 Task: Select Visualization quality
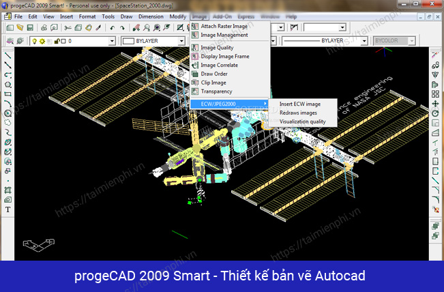(x=303, y=121)
